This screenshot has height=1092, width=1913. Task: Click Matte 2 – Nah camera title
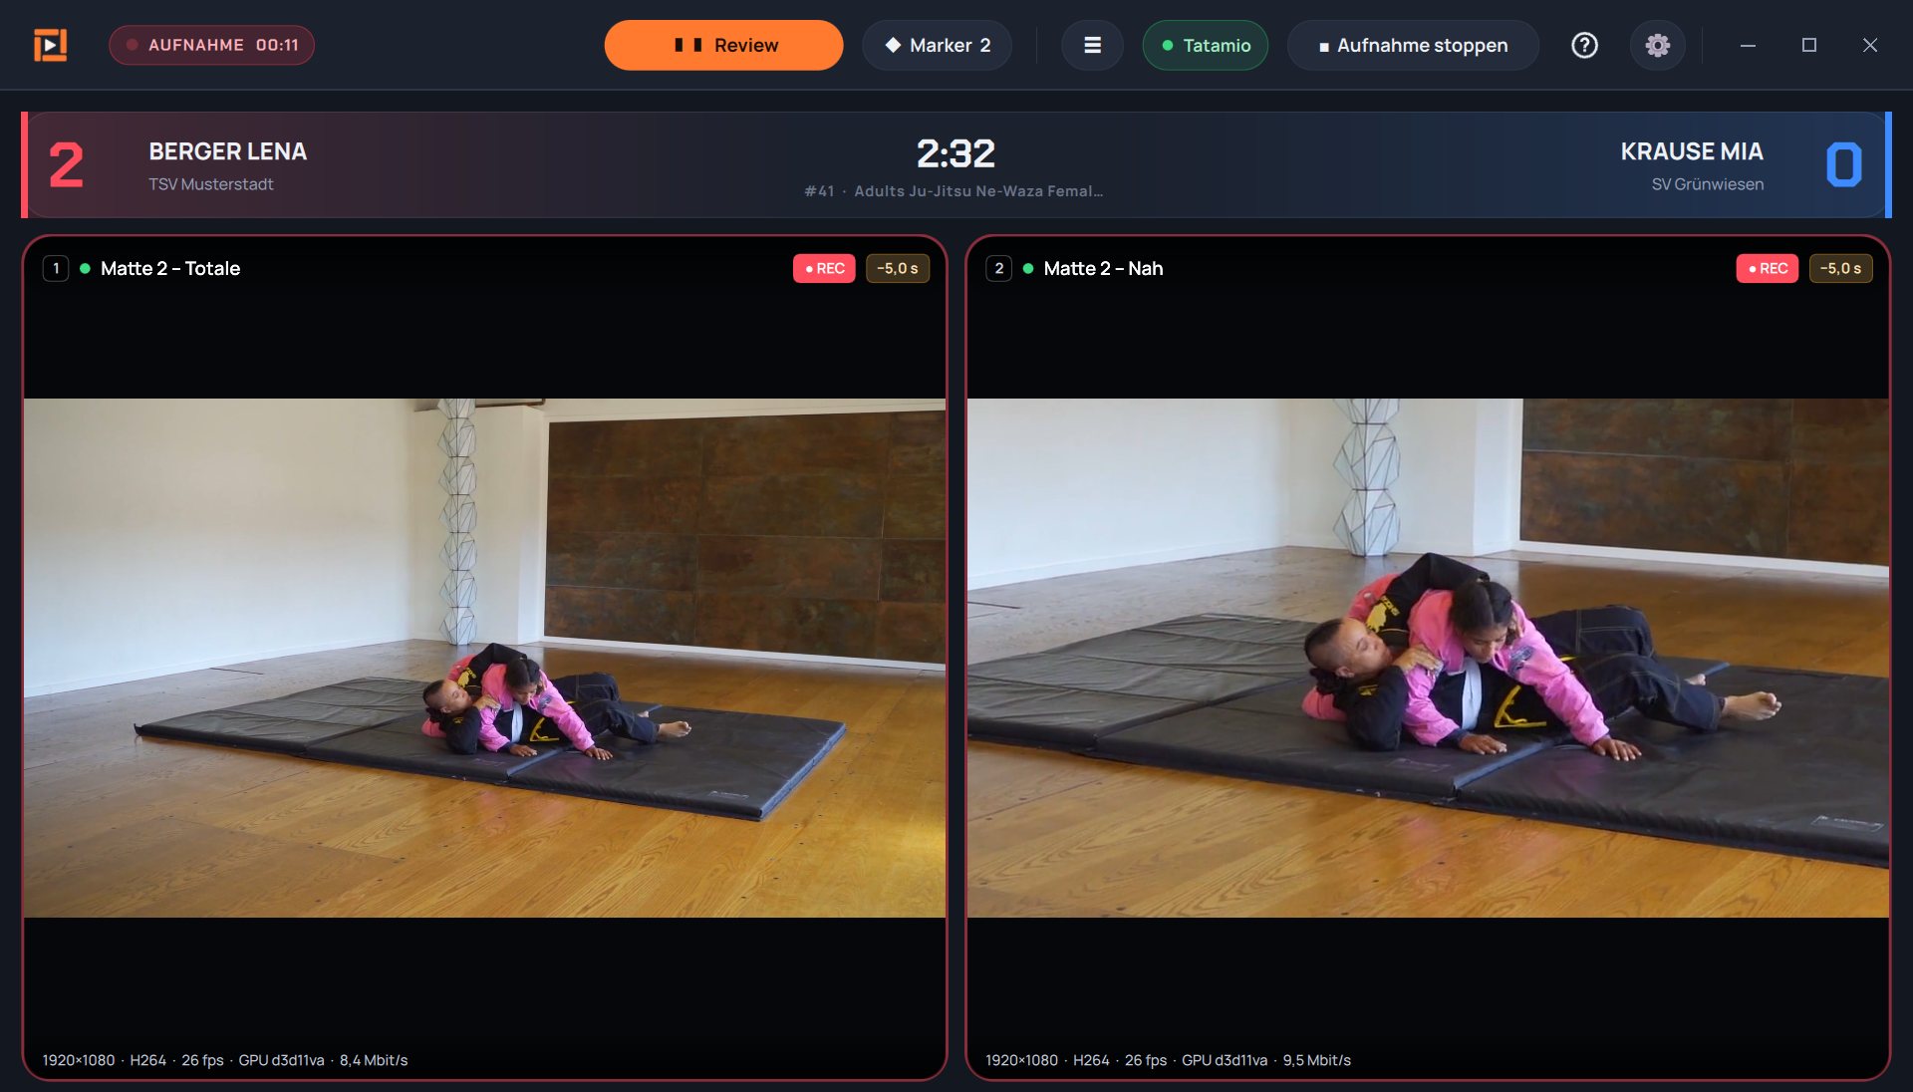pyautogui.click(x=1104, y=268)
